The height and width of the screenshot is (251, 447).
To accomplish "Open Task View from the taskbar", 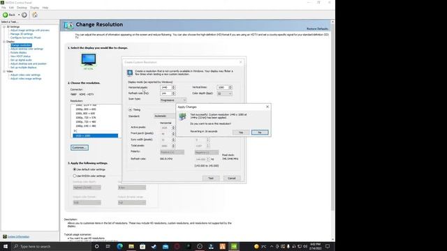I will pos(108,246).
